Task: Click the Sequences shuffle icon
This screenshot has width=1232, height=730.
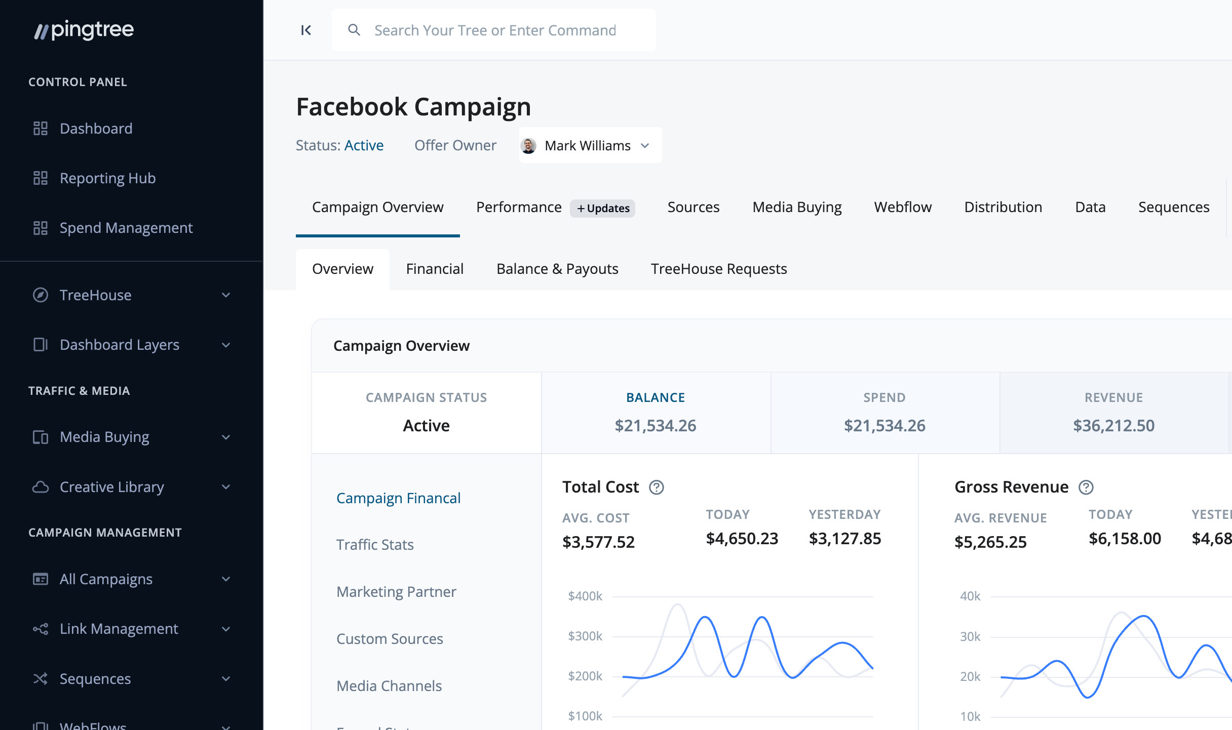Action: pos(41,679)
